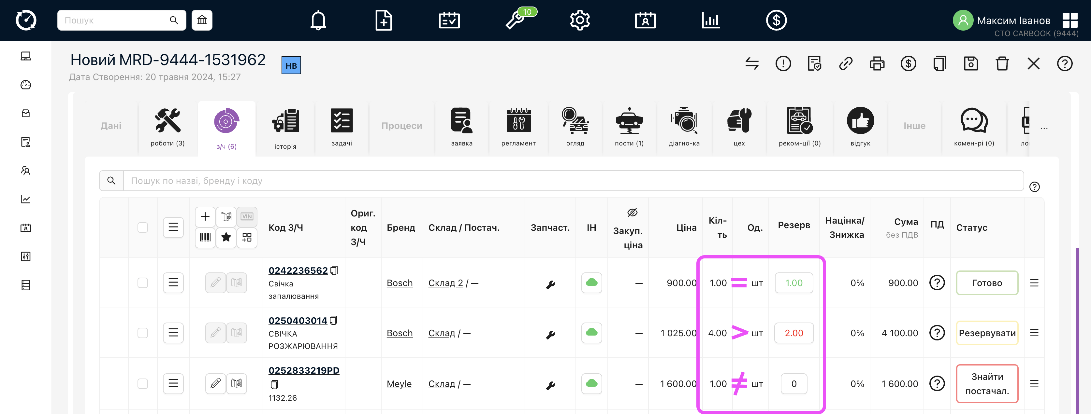Open the header hamburger menu of parts table

[173, 228]
